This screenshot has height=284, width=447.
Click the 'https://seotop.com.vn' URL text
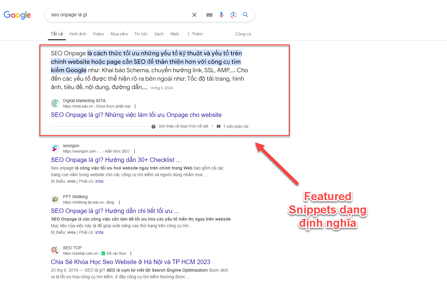[x=80, y=253]
